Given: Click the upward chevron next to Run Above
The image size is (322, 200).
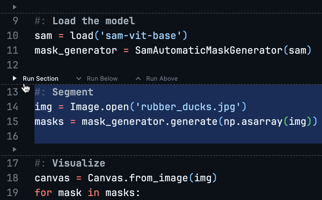Looking at the screenshot, I should [138, 78].
